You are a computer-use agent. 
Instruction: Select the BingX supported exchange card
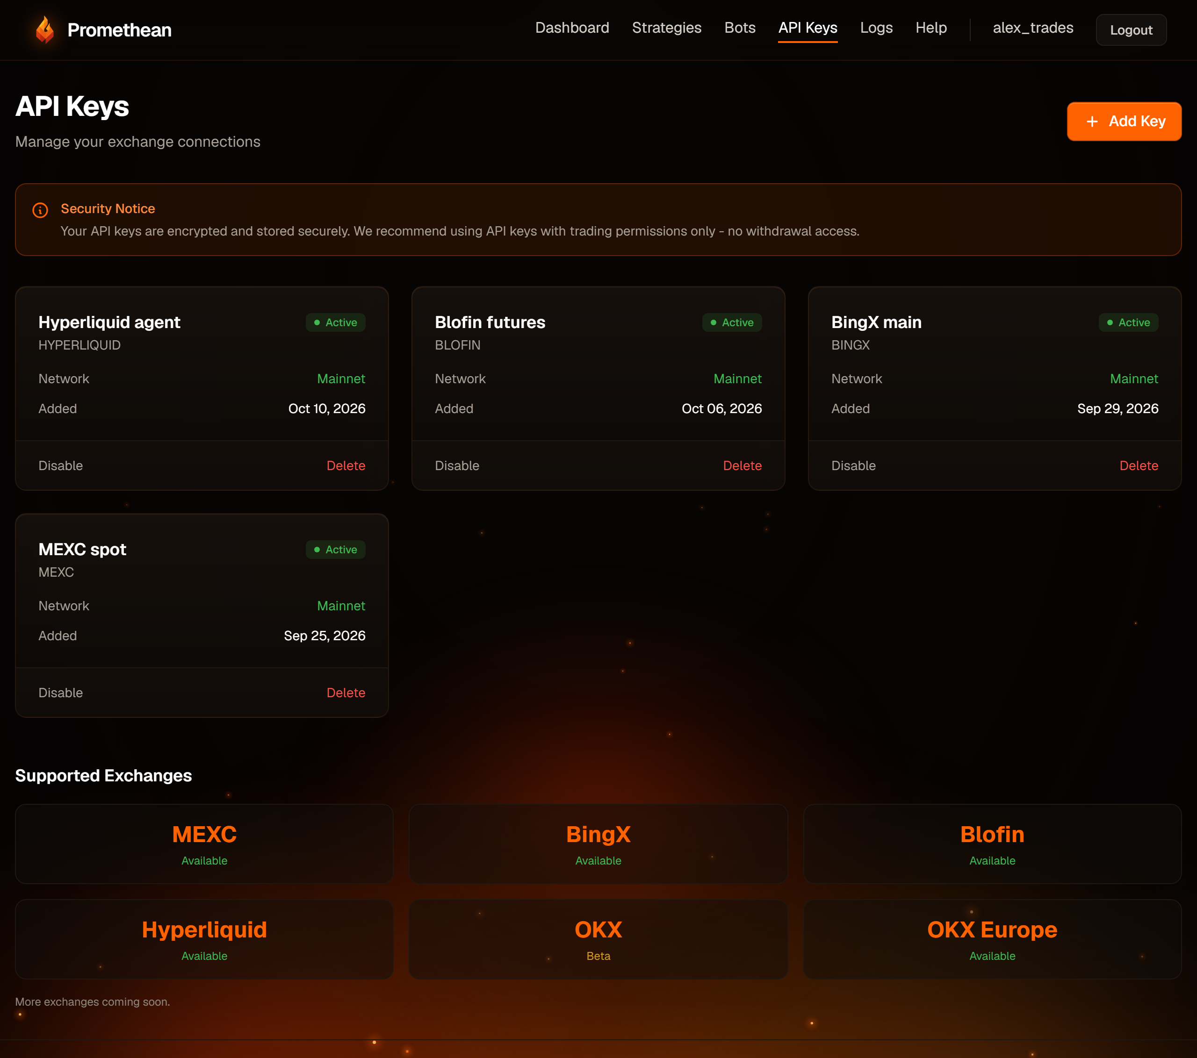(x=598, y=844)
